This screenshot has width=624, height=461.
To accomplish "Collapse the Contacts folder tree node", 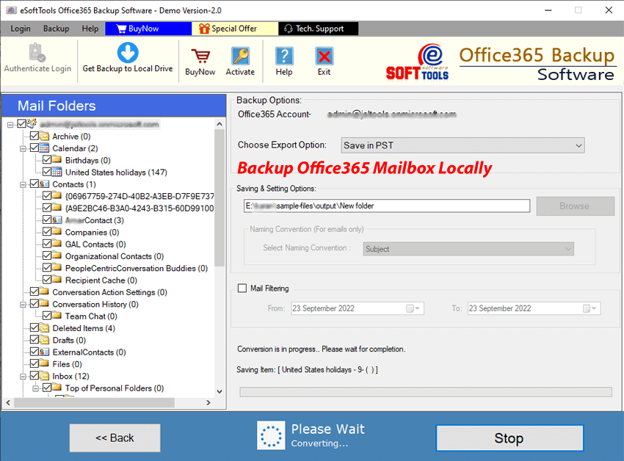I will point(23,184).
